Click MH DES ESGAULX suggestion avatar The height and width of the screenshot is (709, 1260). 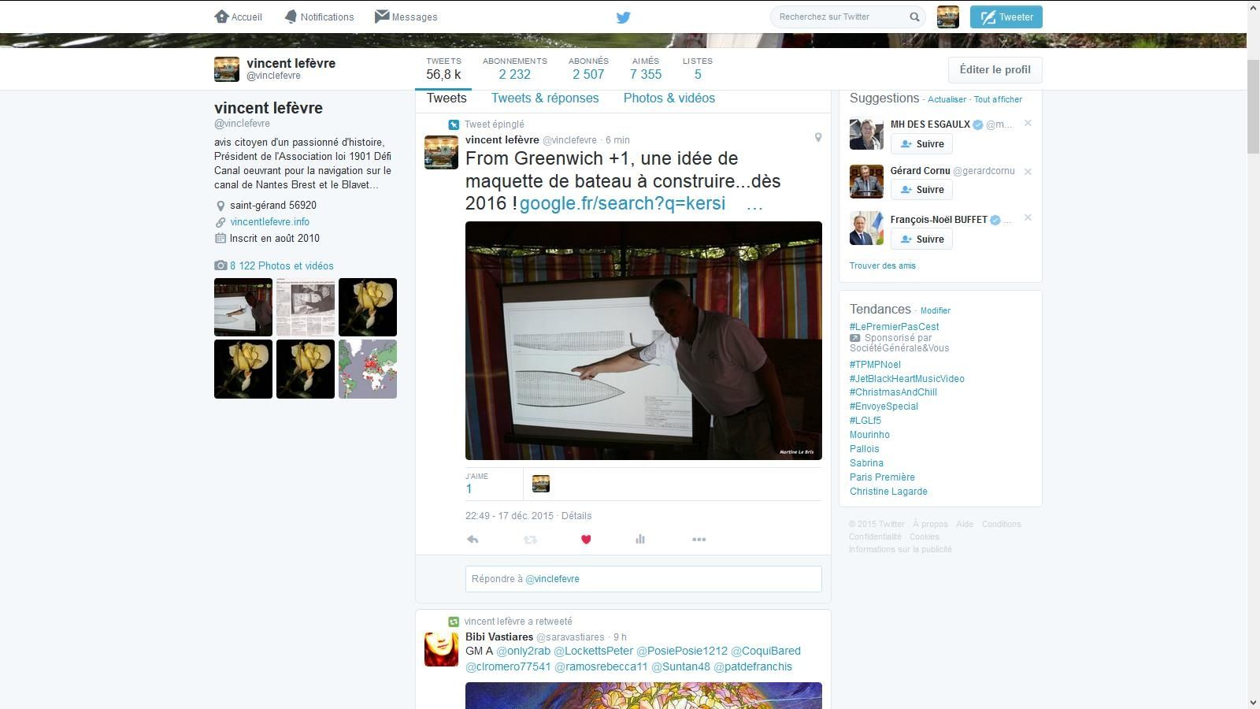tap(866, 134)
